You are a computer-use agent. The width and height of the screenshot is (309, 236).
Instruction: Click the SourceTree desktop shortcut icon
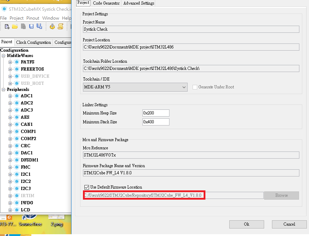(x=30, y=217)
